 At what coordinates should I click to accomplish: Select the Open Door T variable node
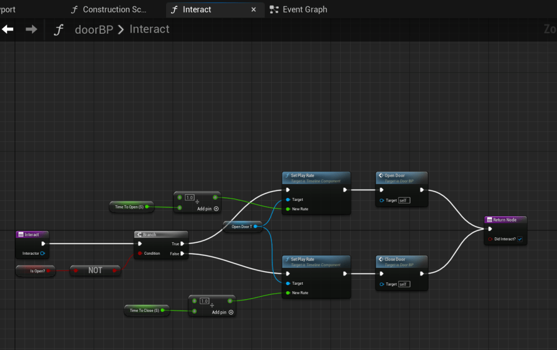242,226
